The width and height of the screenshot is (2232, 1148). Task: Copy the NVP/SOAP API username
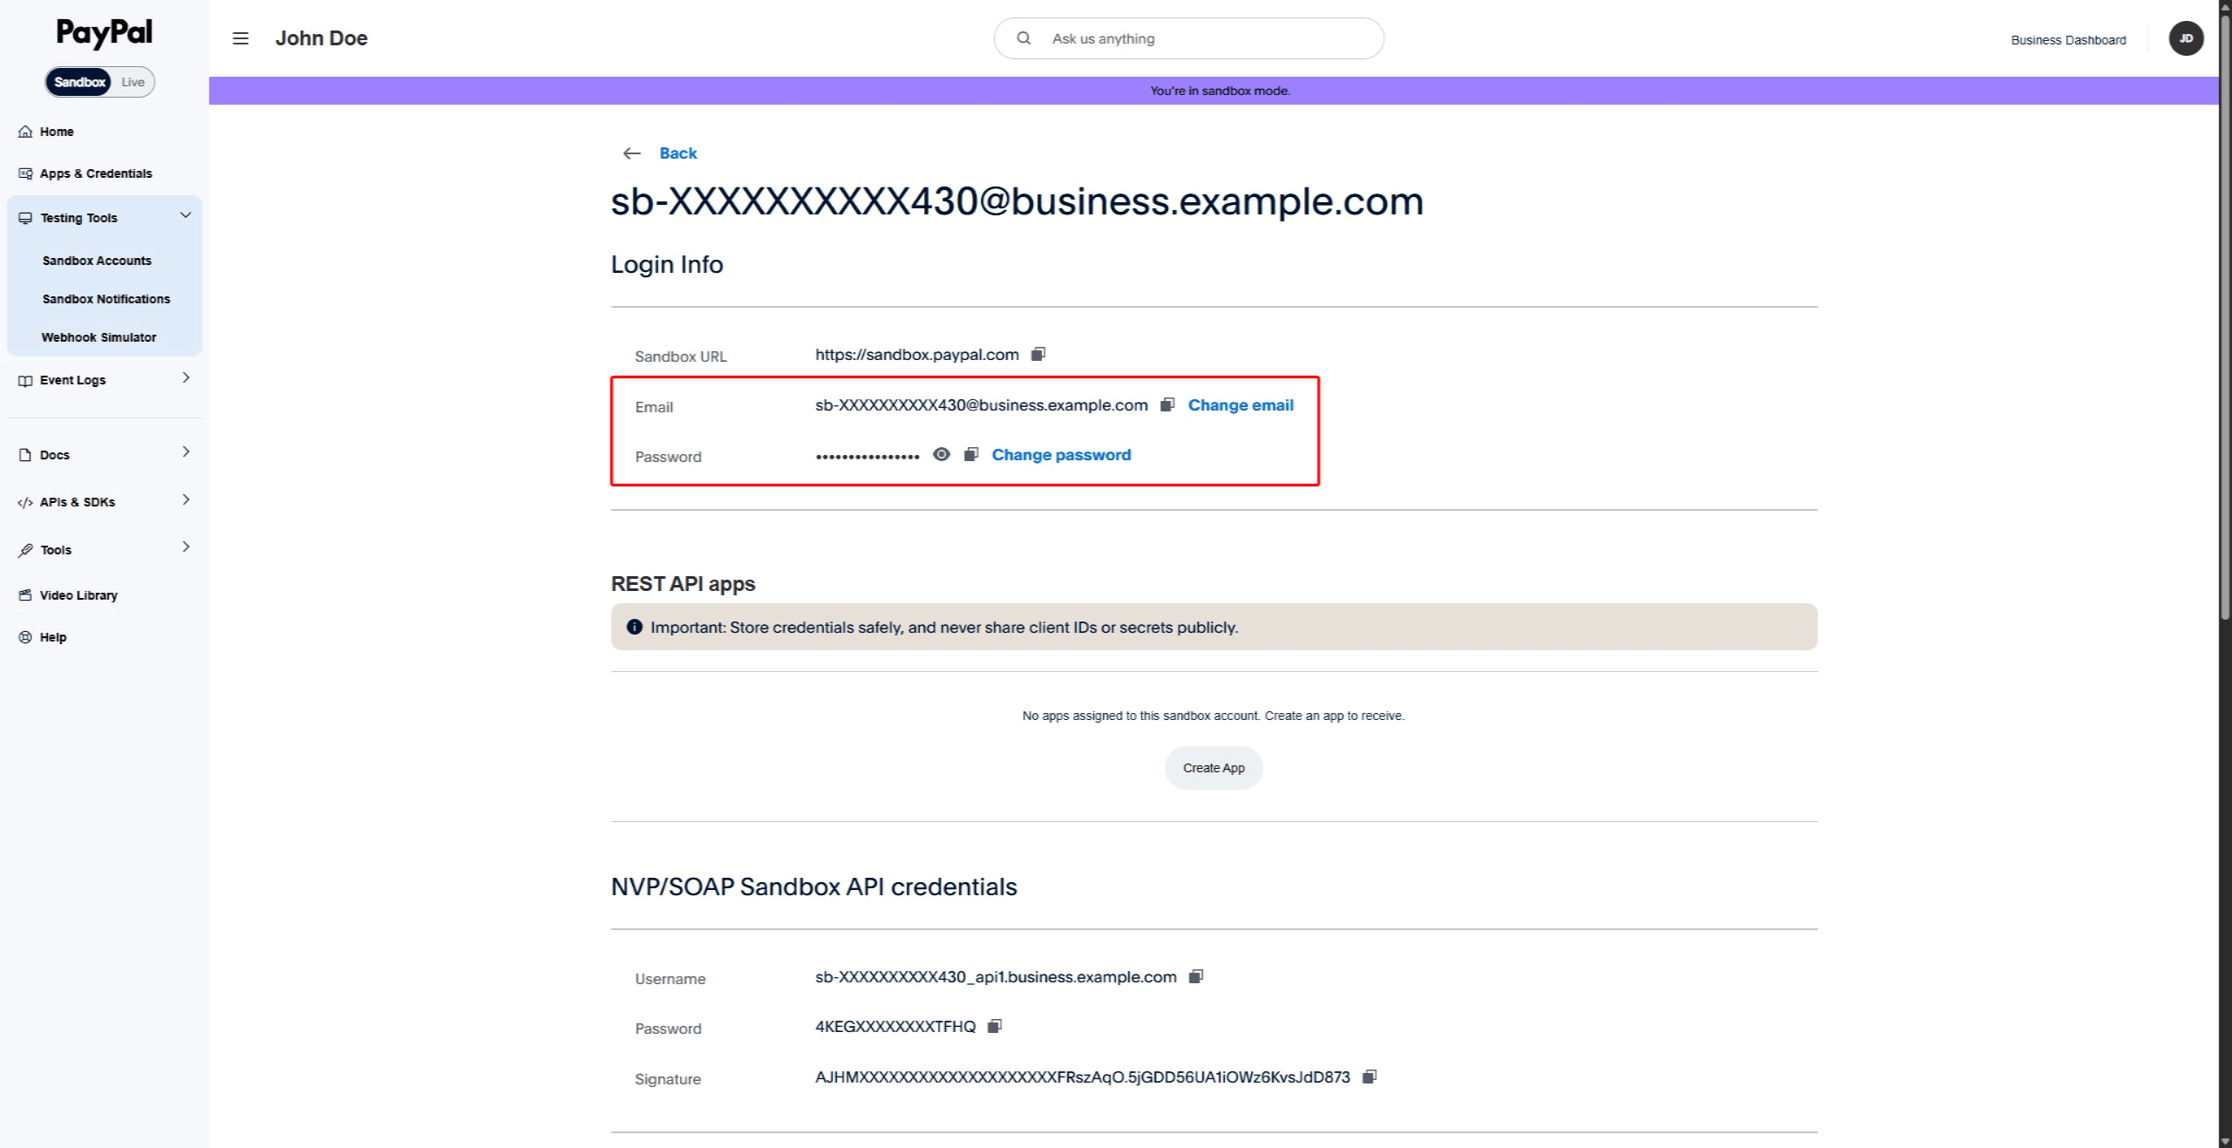click(x=1195, y=976)
